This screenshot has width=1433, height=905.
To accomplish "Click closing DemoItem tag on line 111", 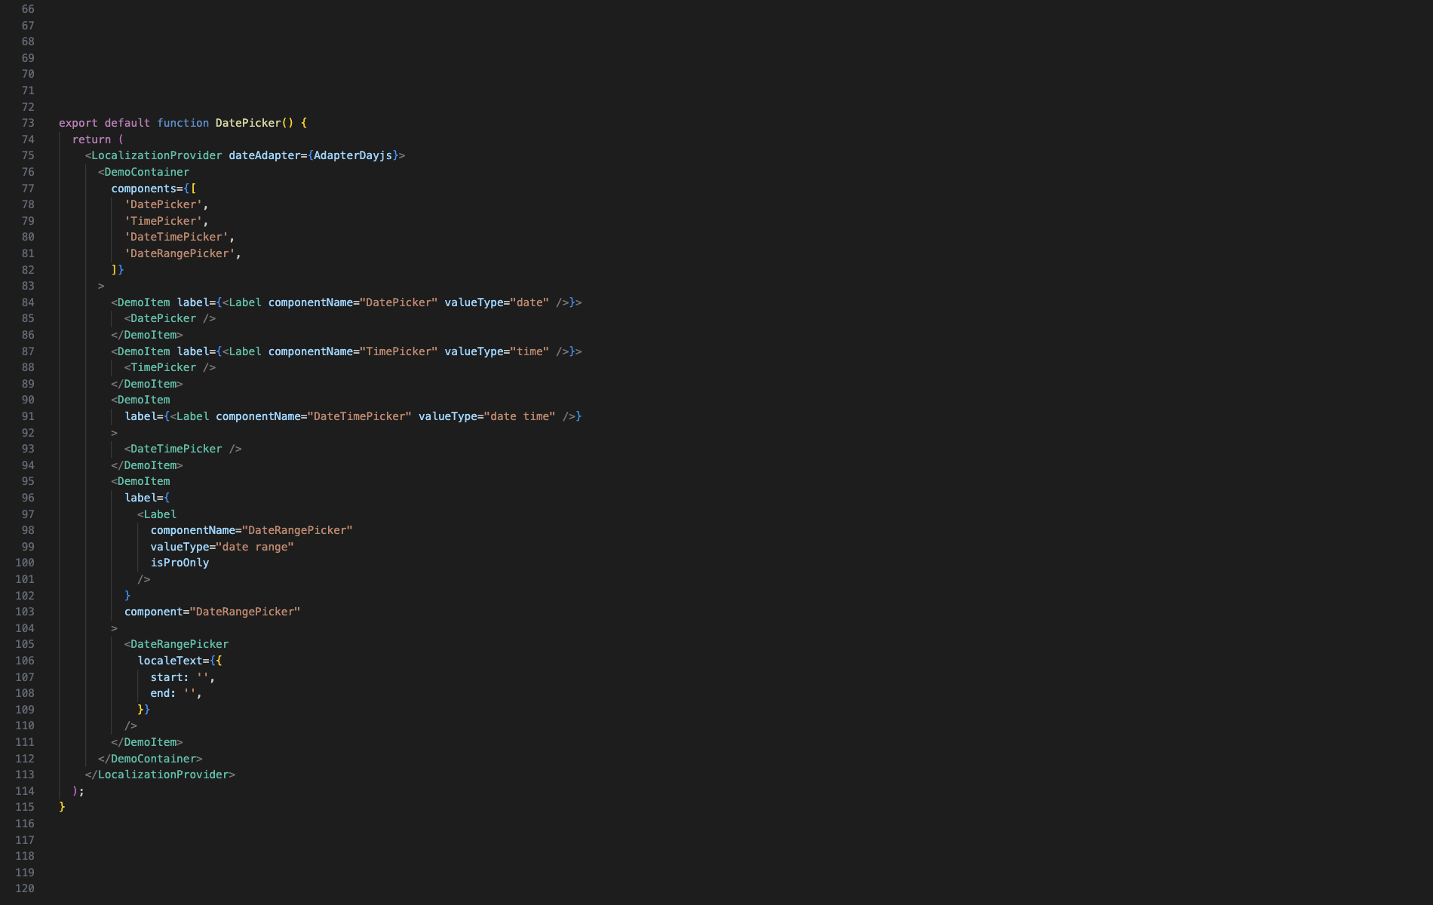I will coord(147,742).
